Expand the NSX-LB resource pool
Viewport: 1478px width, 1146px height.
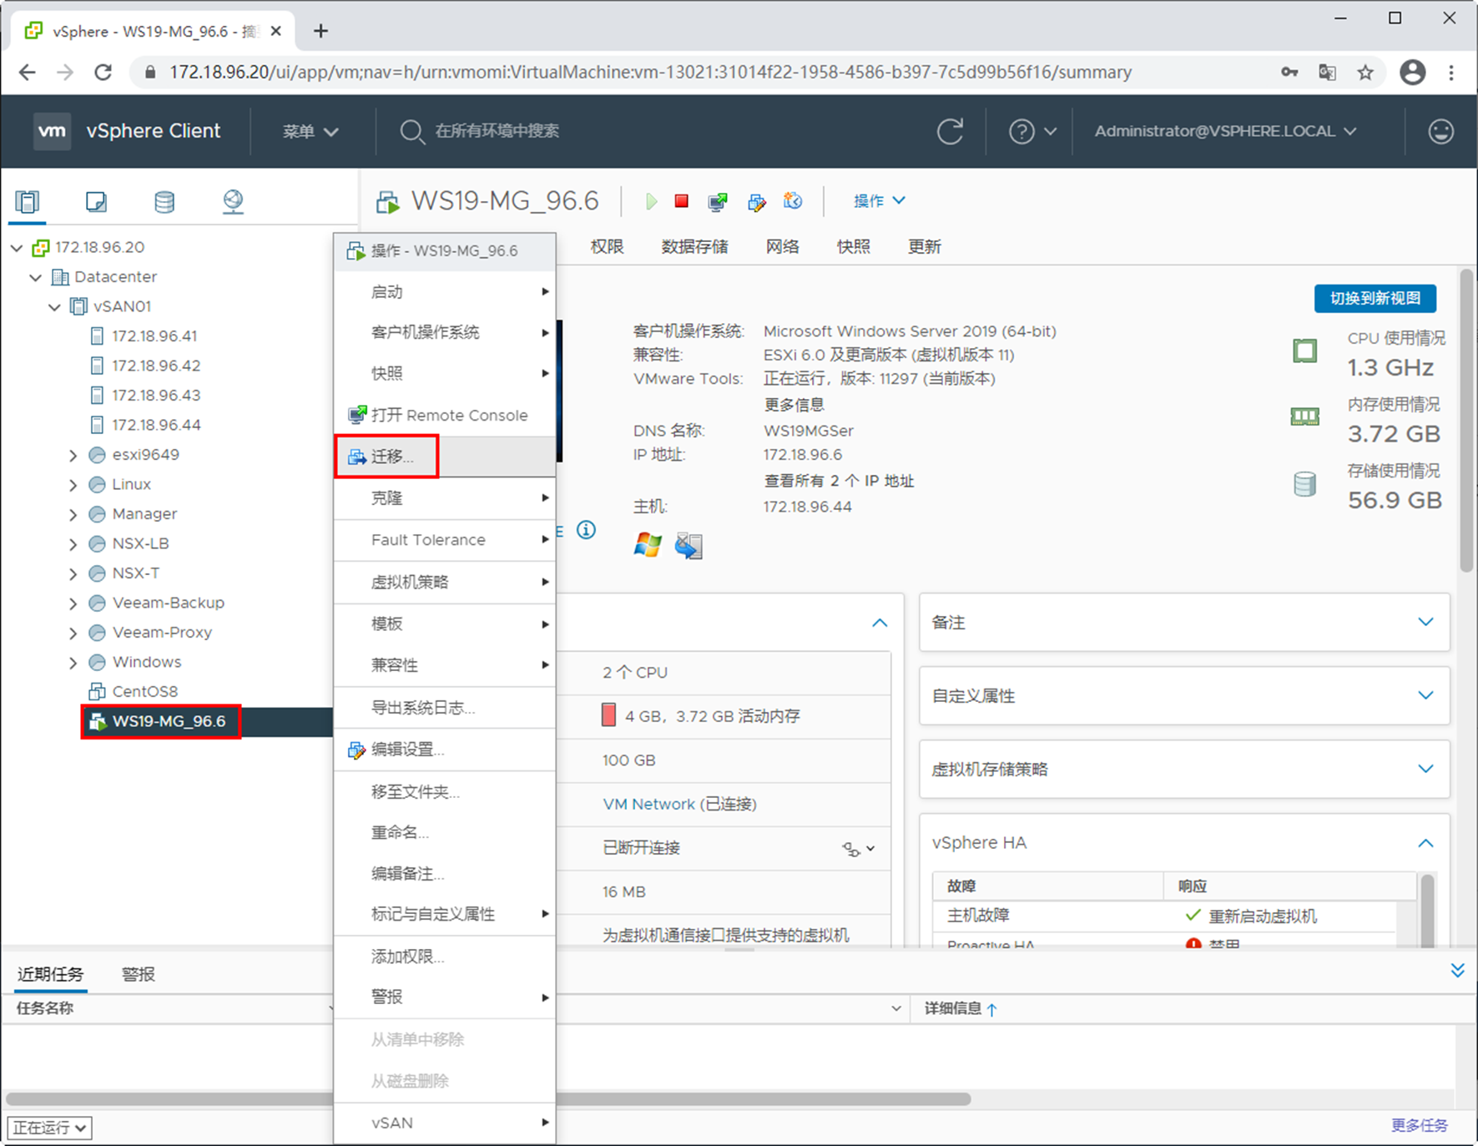[x=73, y=544]
